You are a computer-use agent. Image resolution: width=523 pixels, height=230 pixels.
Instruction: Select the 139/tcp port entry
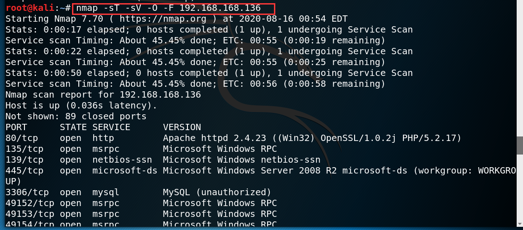[x=24, y=160]
